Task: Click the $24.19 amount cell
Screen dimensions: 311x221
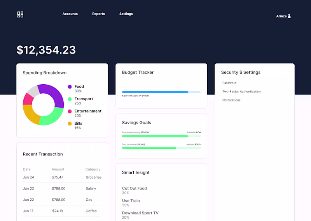Action: point(58,211)
